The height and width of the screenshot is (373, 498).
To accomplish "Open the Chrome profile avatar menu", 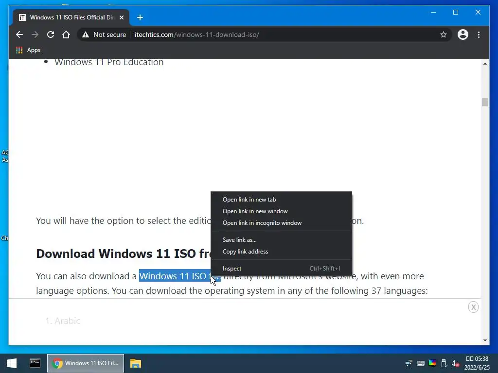I will 463,34.
